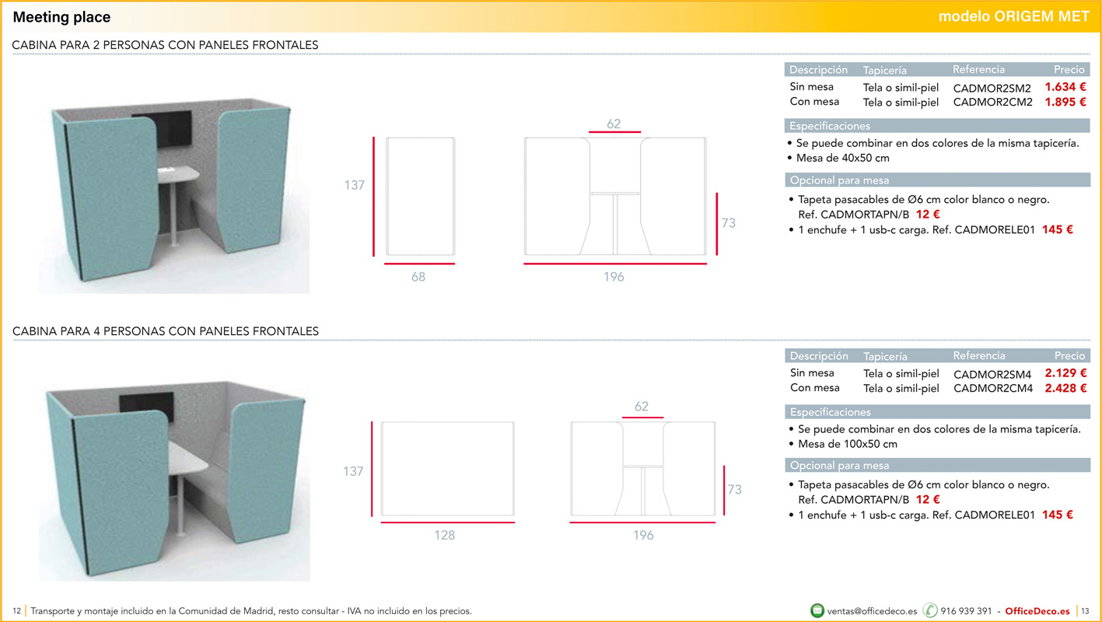1102x622 pixels.
Task: Click the transport and assembly footer note
Action: tap(251, 611)
